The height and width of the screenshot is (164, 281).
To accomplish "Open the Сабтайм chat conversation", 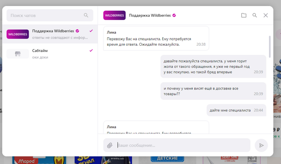I will [50, 54].
